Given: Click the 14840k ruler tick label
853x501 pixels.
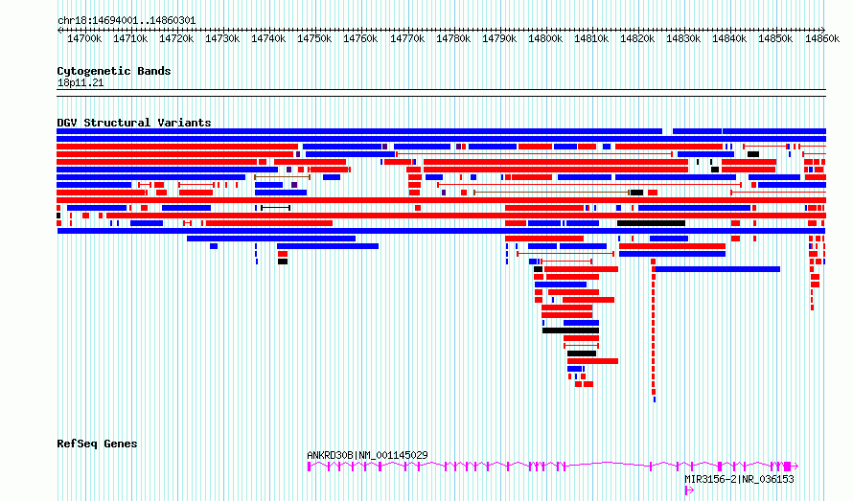Looking at the screenshot, I should coord(729,38).
